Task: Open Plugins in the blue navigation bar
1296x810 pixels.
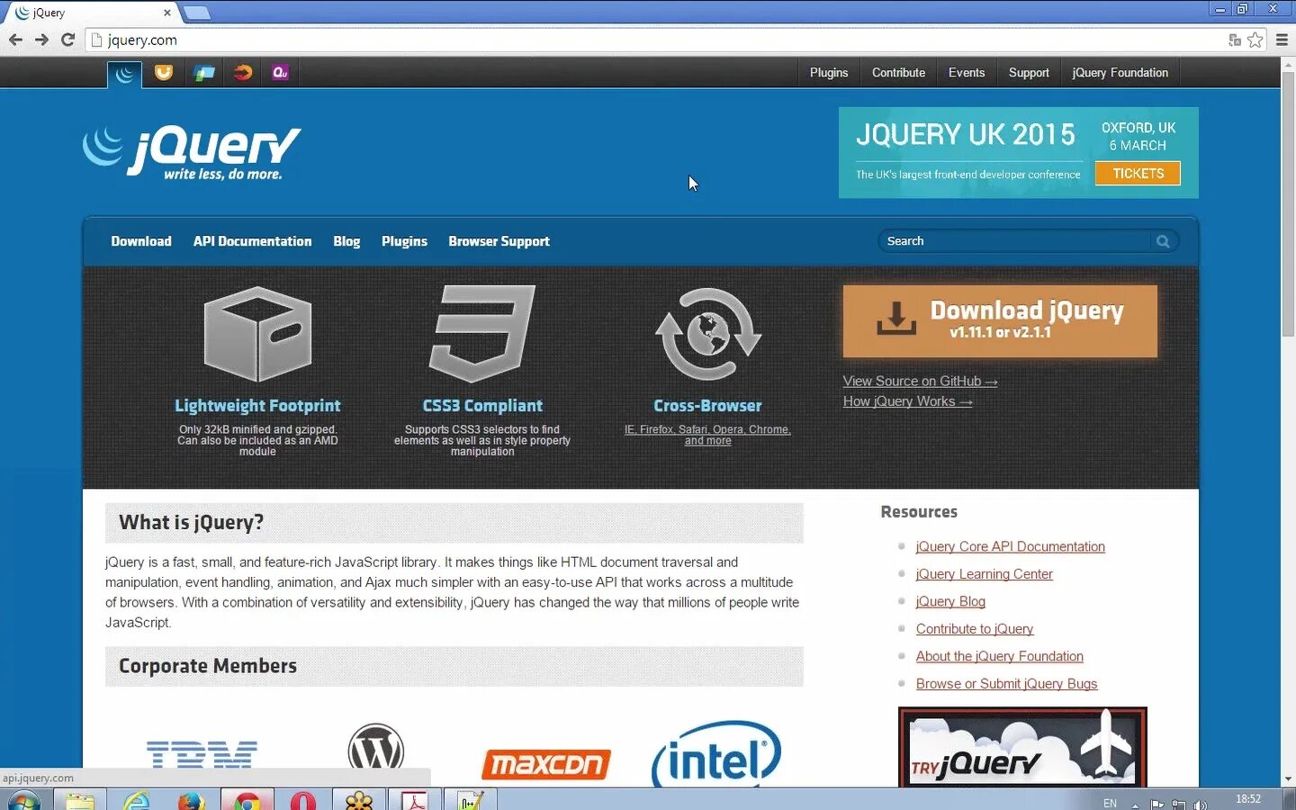Action: click(x=404, y=241)
